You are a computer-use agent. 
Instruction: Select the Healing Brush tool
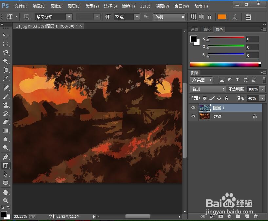coord(6,88)
